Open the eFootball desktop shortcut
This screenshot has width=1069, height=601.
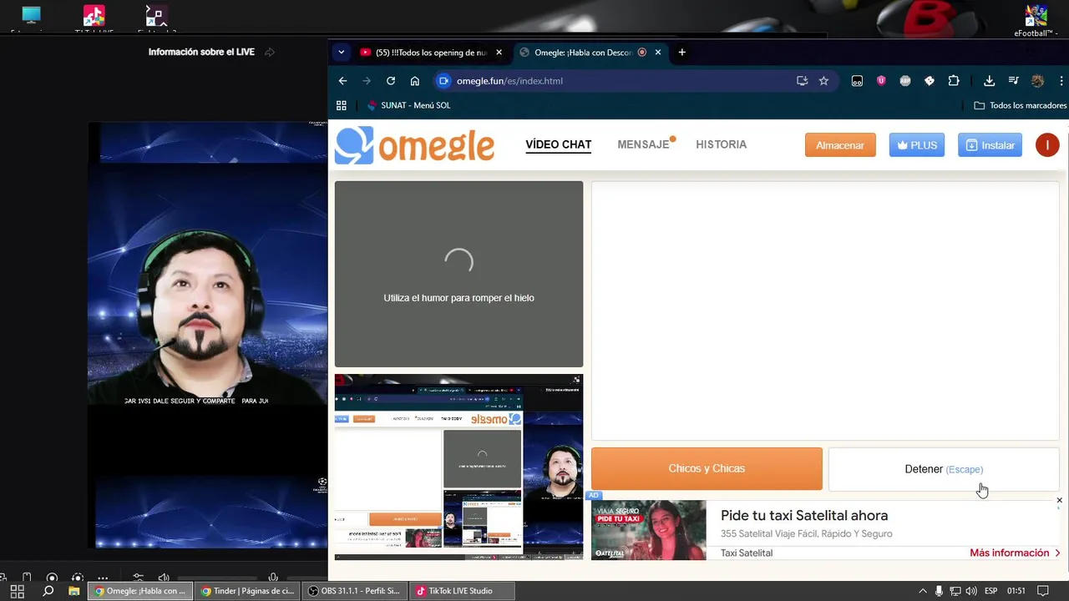(x=1036, y=18)
